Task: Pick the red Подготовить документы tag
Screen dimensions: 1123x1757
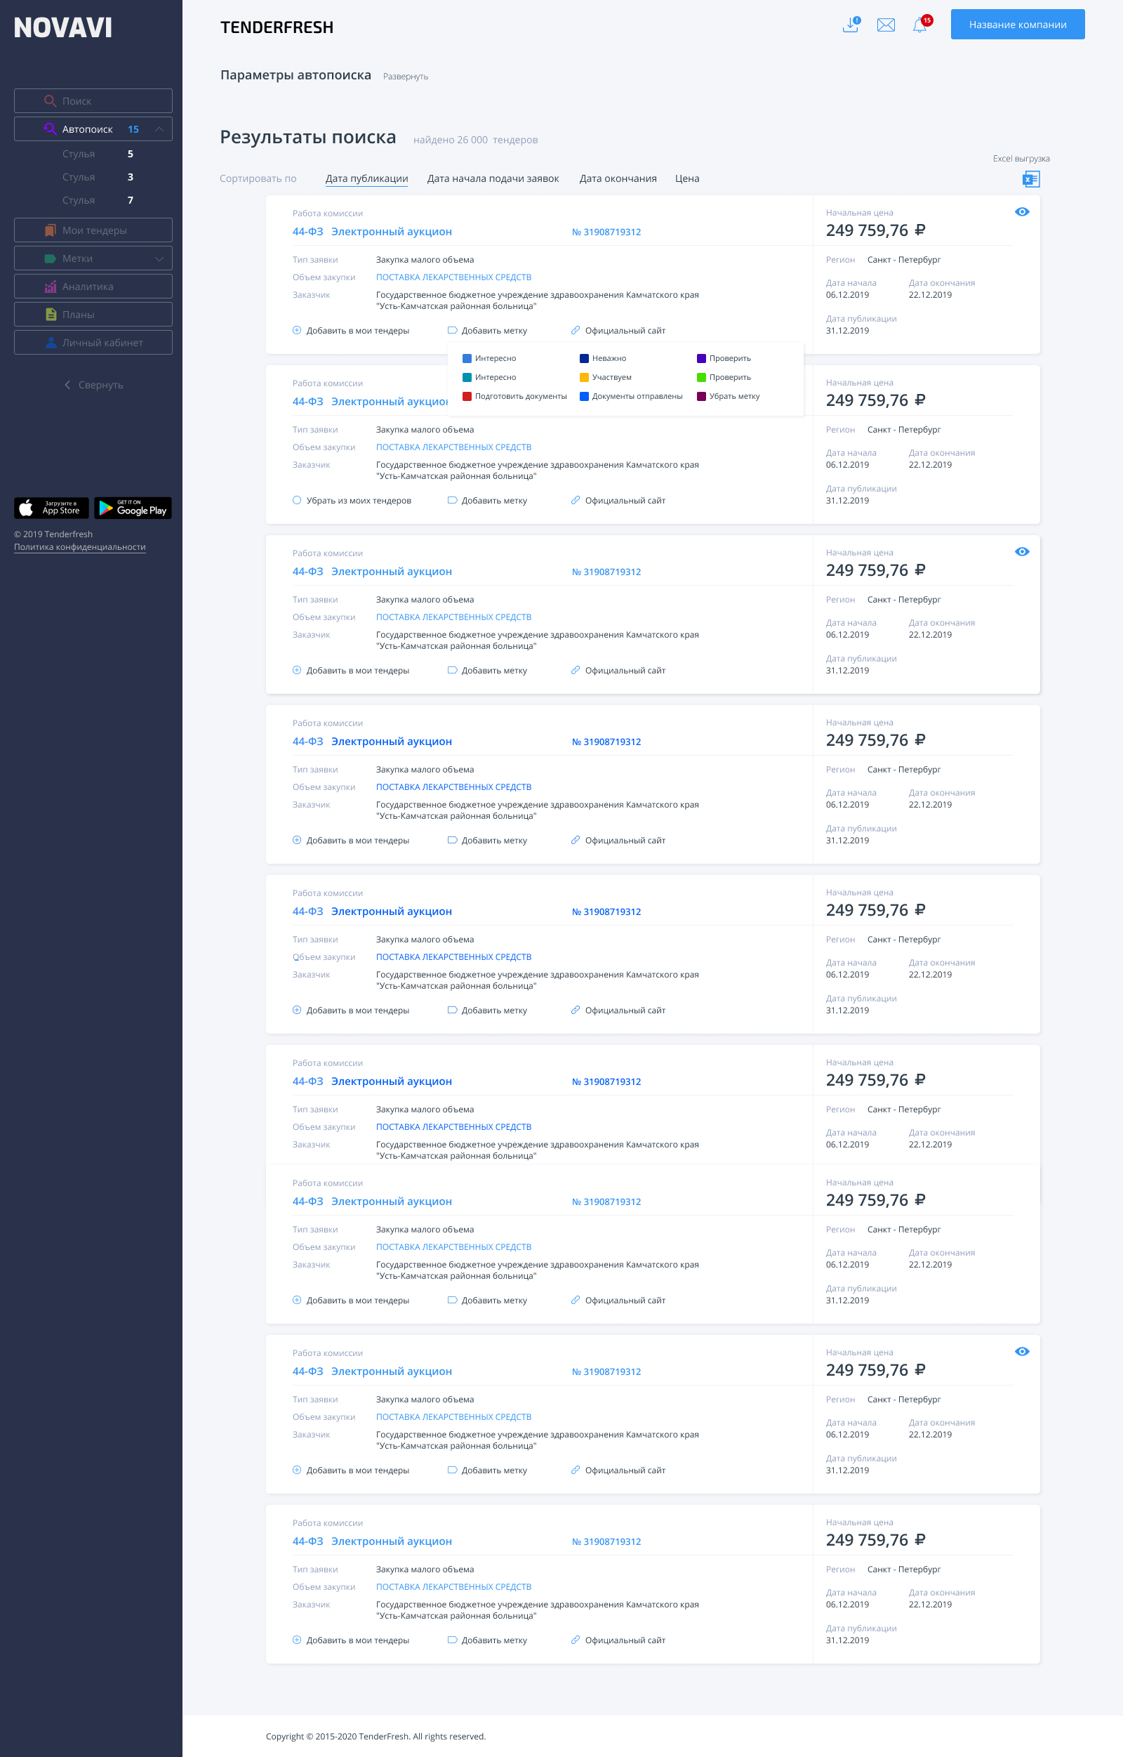Action: click(515, 396)
